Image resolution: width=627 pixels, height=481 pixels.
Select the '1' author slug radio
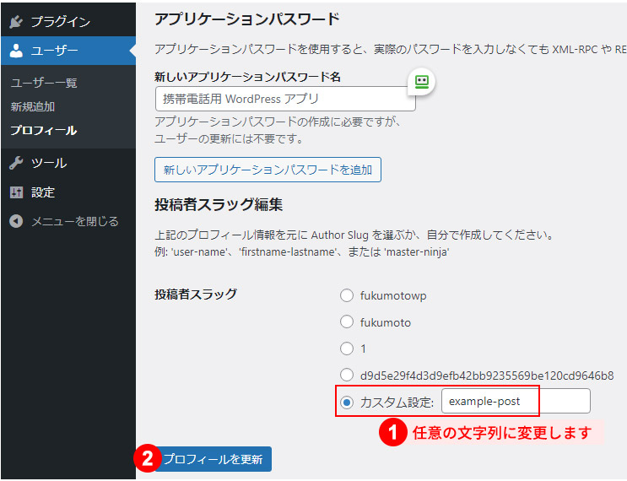click(x=347, y=349)
